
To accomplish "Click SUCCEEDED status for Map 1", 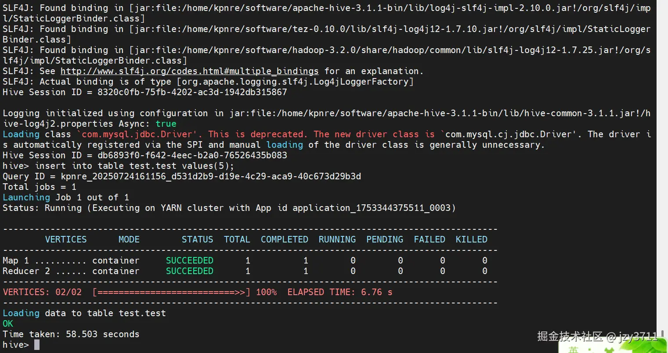I will 190,260.
